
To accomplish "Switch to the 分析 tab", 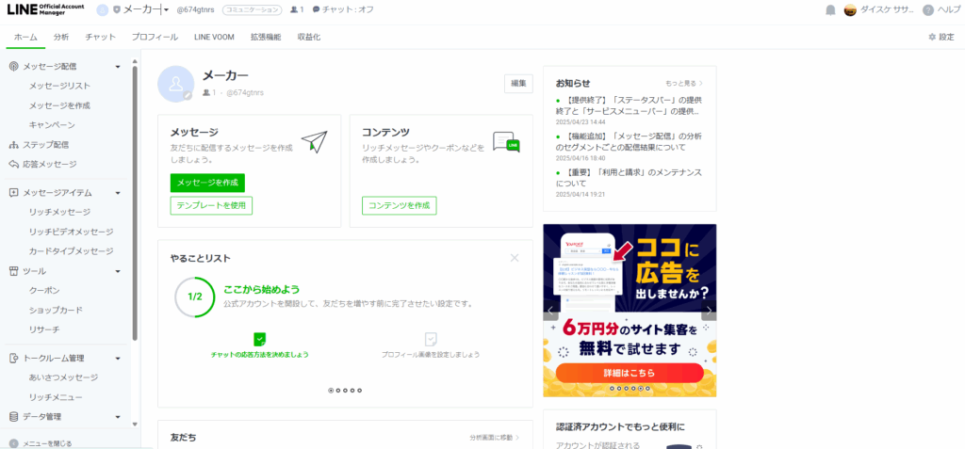I will point(61,37).
